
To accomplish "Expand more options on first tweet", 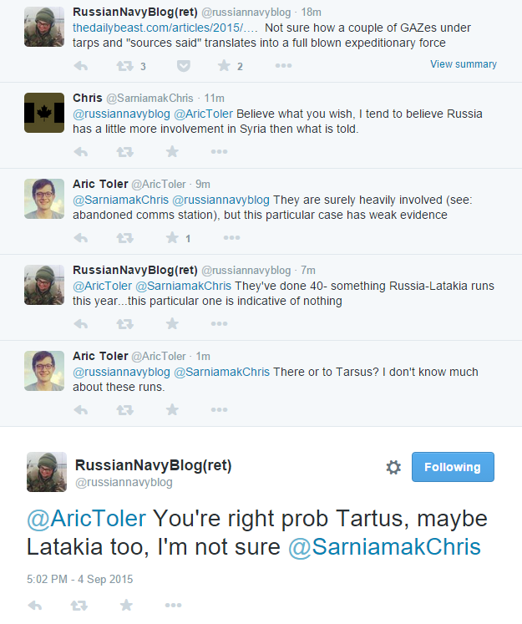I will point(283,65).
